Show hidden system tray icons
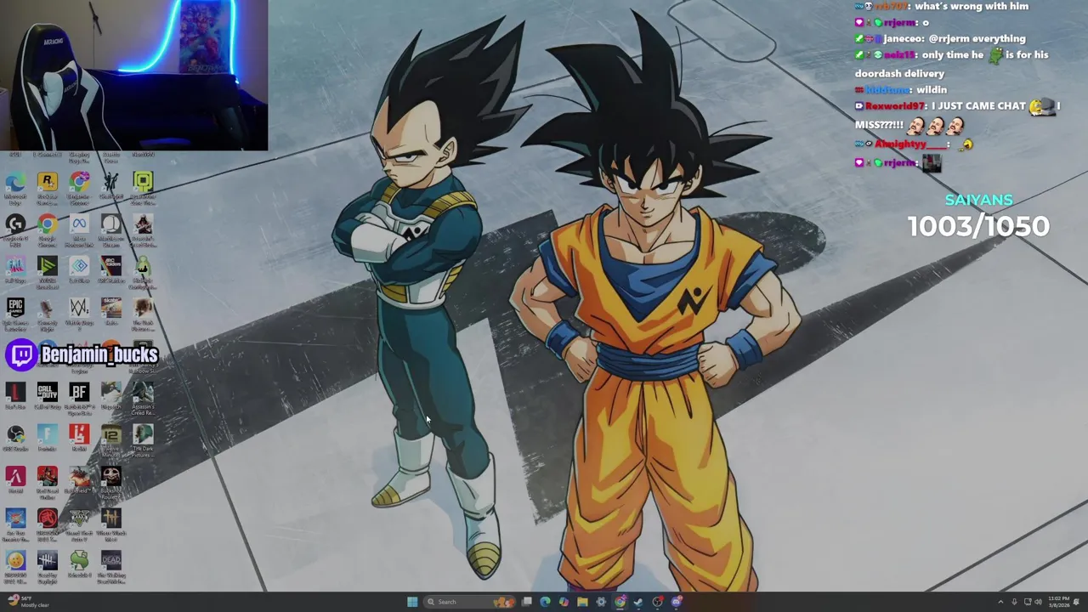The height and width of the screenshot is (612, 1088). pyautogui.click(x=1000, y=602)
